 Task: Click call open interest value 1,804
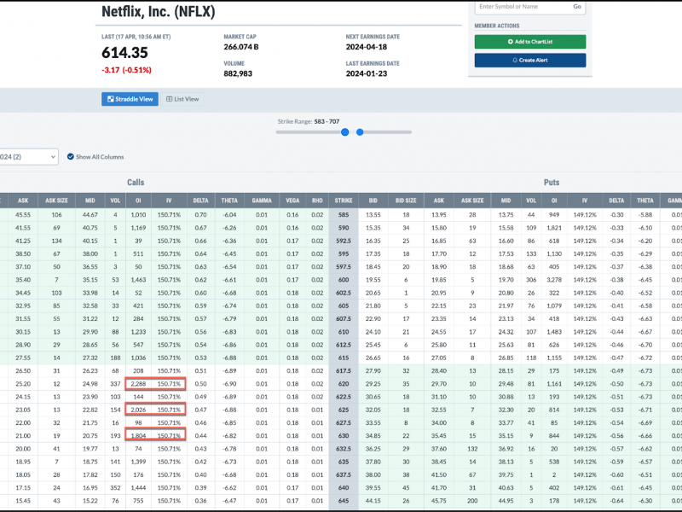coord(138,436)
